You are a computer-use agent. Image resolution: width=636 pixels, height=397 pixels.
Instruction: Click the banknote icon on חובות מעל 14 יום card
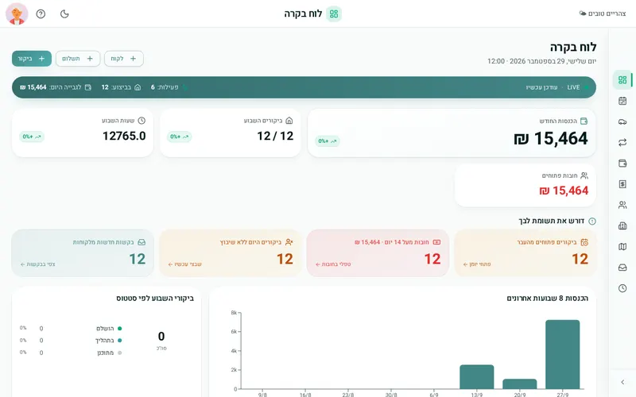[x=436, y=242]
